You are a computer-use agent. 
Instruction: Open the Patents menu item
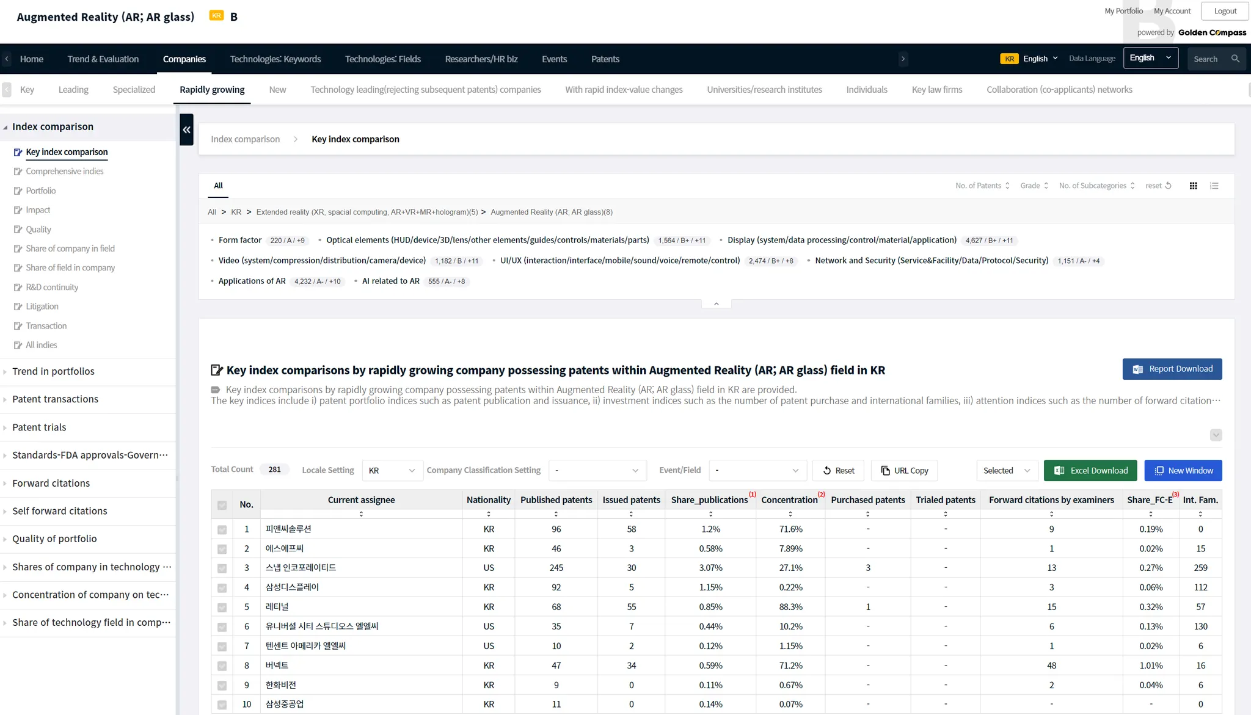tap(605, 59)
